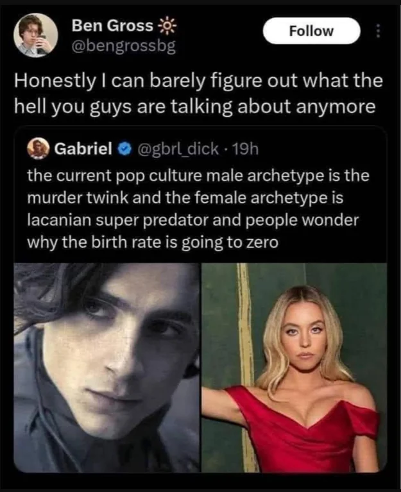Click the line "murder twink and the female archetype is"
Image resolution: width=401 pixels, height=492 pixels.
tap(185, 198)
